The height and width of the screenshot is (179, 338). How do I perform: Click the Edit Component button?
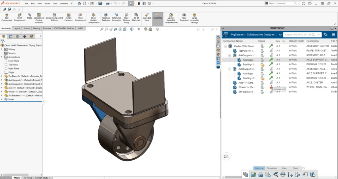coord(7,17)
